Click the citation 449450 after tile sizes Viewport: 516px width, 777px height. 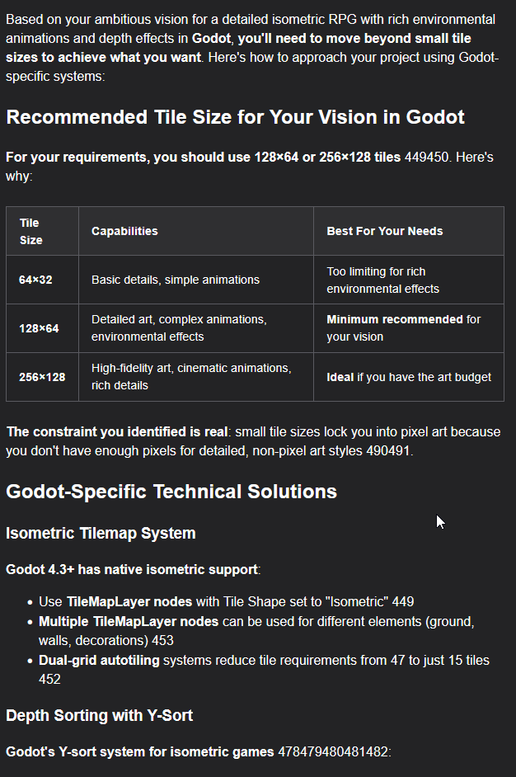pos(426,157)
